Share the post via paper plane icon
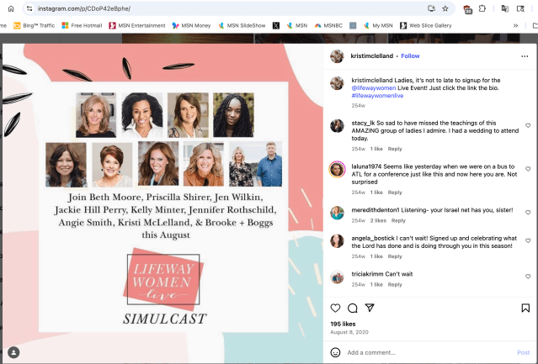The image size is (538, 364). [370, 308]
